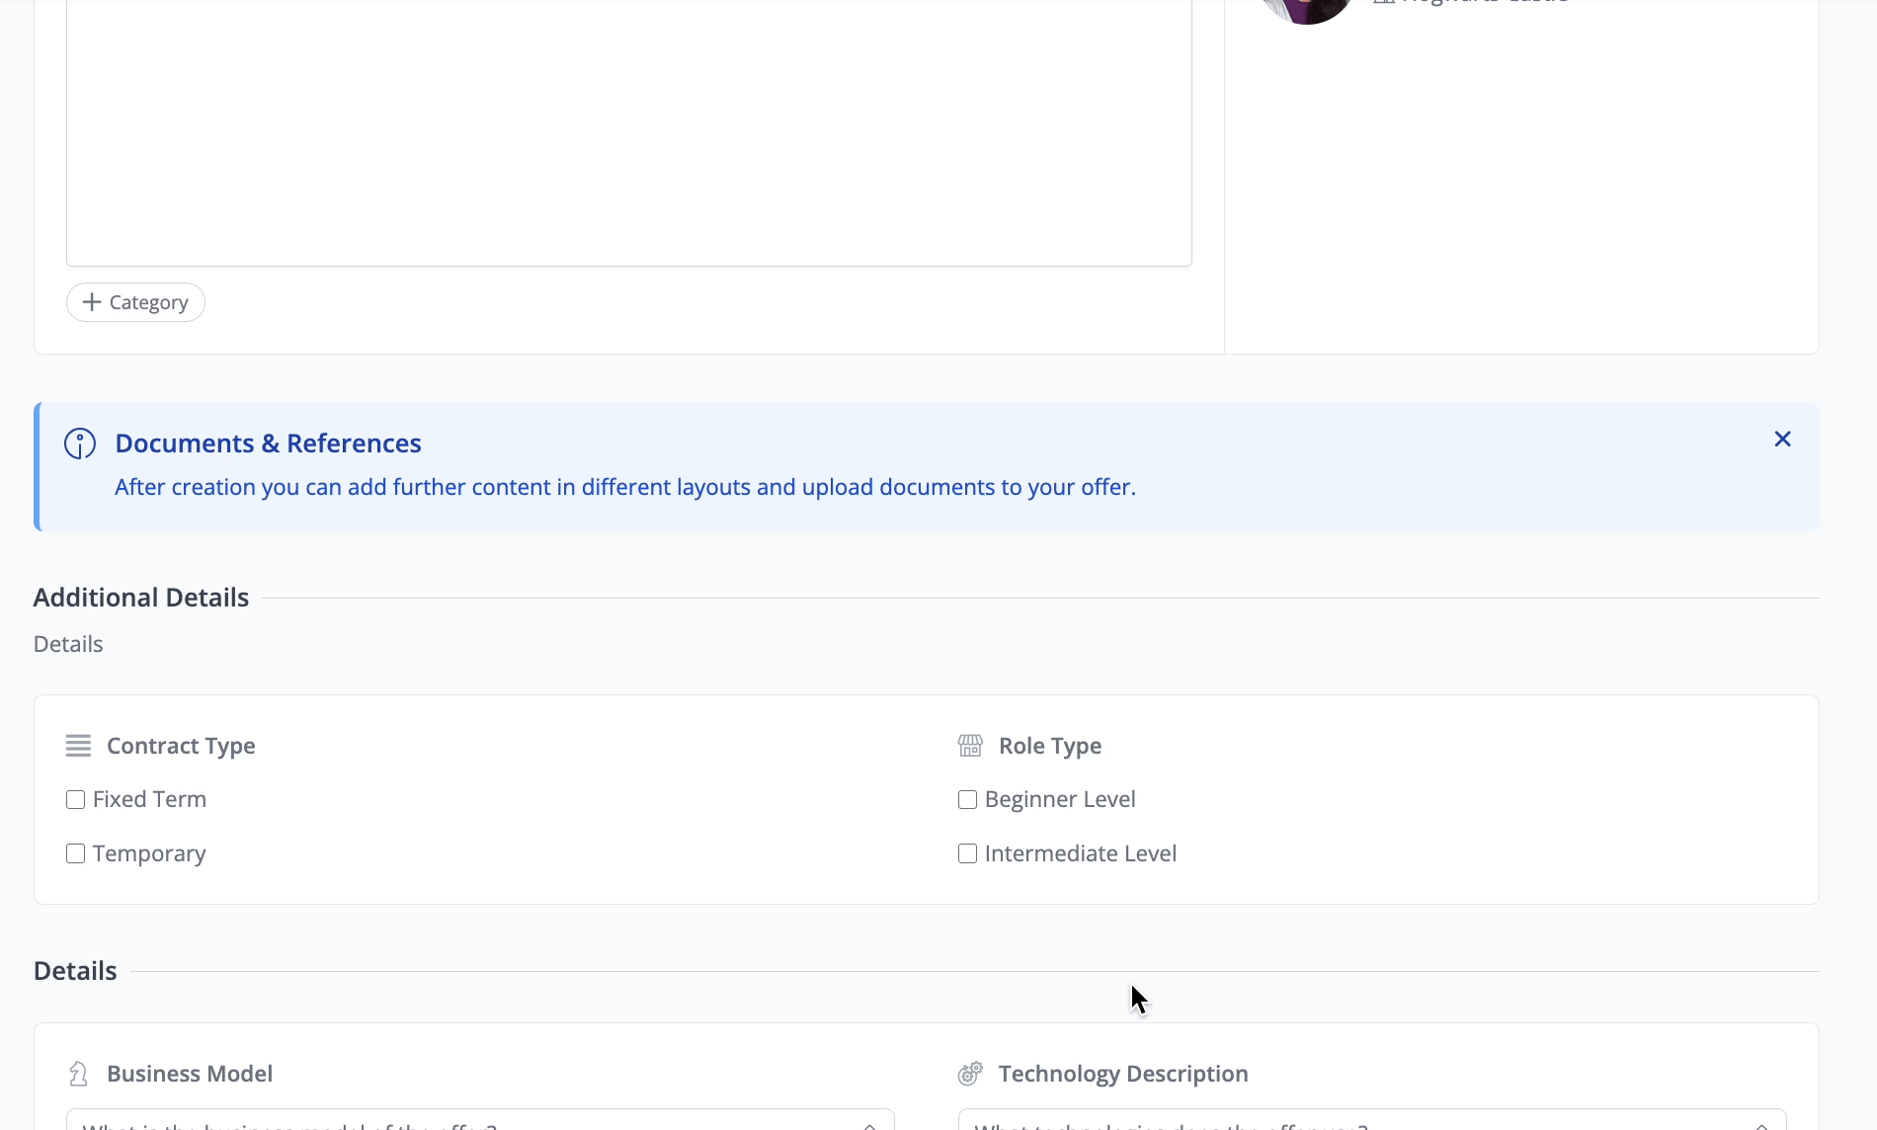Select the Intermediate Level checkbox

tap(967, 853)
